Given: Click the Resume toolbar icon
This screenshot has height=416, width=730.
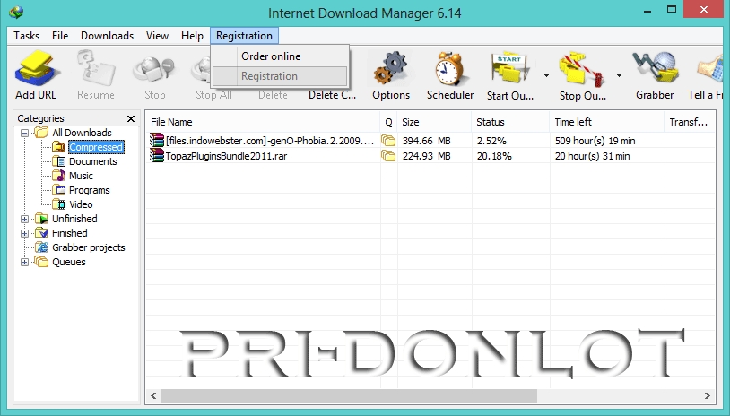Looking at the screenshot, I should pyautogui.click(x=95, y=70).
